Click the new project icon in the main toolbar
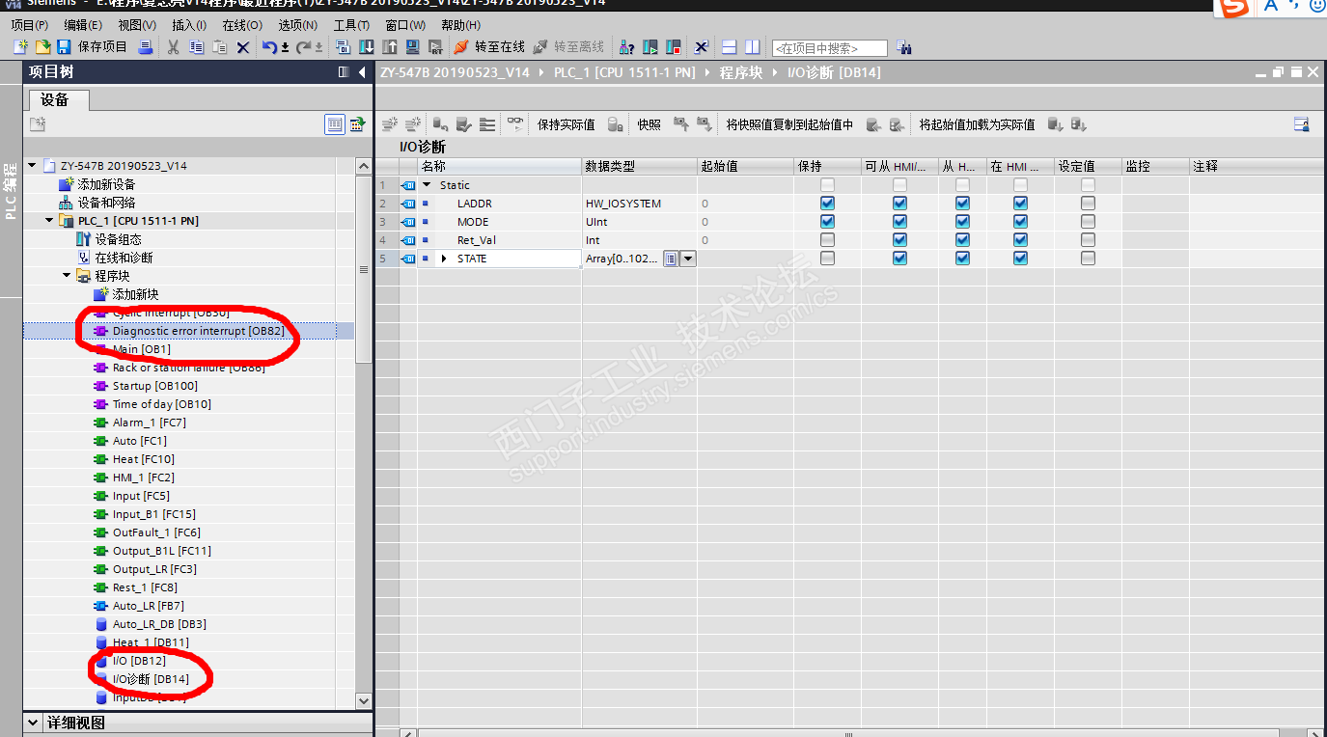 21,47
